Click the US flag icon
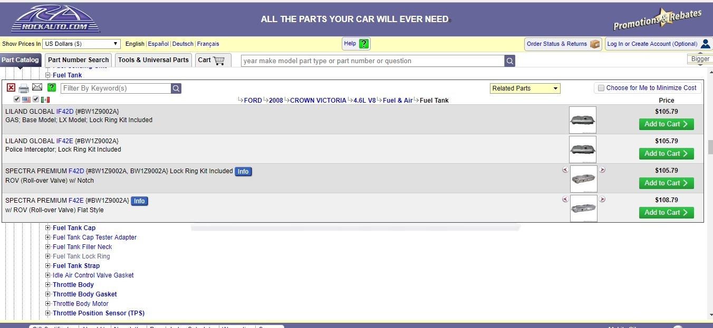 [26, 100]
